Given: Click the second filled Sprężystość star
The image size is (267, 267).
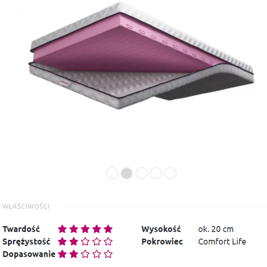Looking at the screenshot, I should [74, 242].
